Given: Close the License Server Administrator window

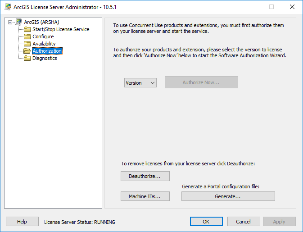Looking at the screenshot, I should [x=292, y=7].
